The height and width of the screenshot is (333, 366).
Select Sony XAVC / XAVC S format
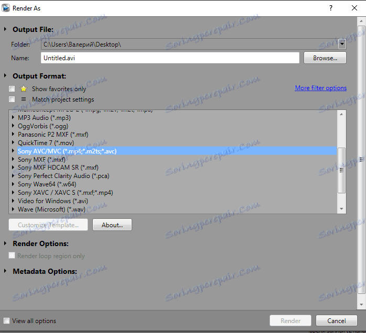(x=66, y=193)
